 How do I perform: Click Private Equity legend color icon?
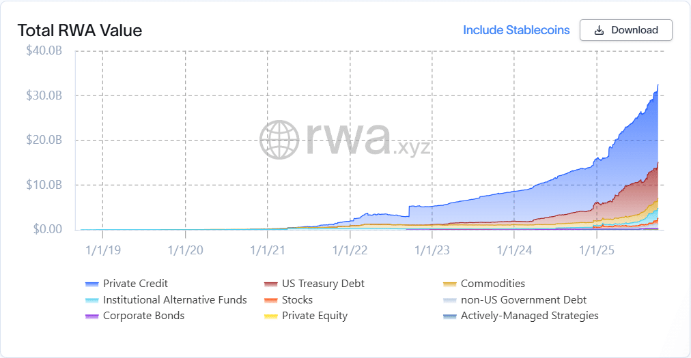(x=270, y=316)
